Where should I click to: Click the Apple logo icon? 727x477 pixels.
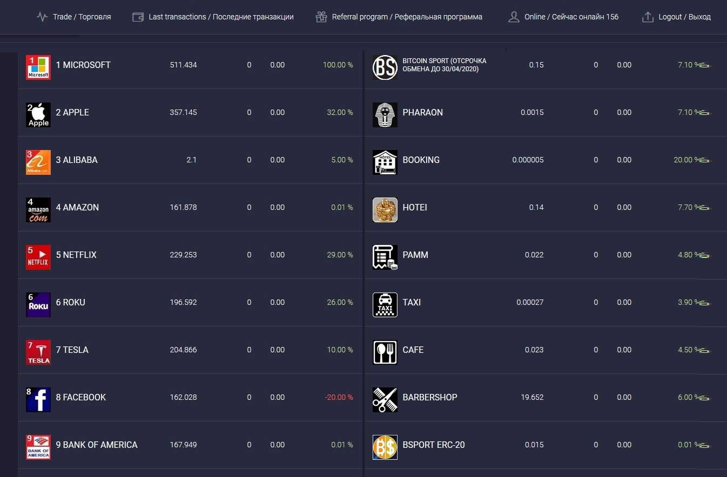pos(38,115)
